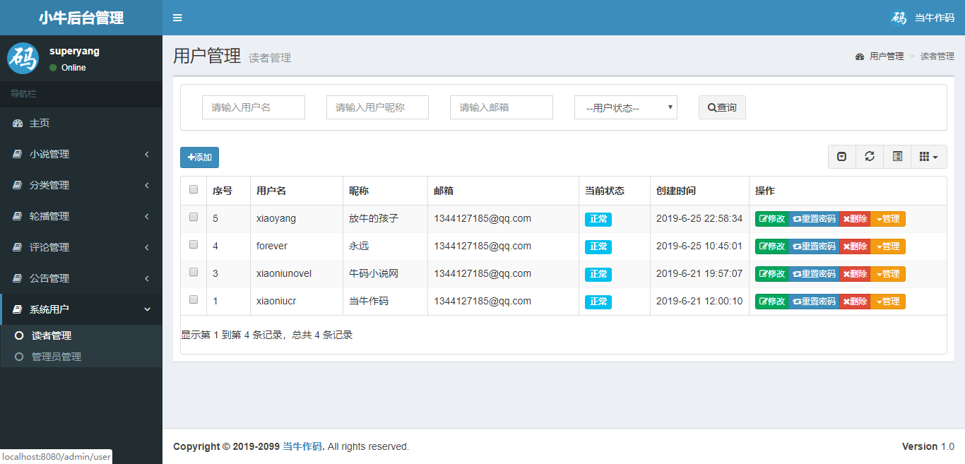Check the checkbox for forever row
The height and width of the screenshot is (464, 965).
194,244
